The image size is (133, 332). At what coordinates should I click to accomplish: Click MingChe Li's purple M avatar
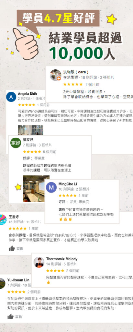[51, 187]
